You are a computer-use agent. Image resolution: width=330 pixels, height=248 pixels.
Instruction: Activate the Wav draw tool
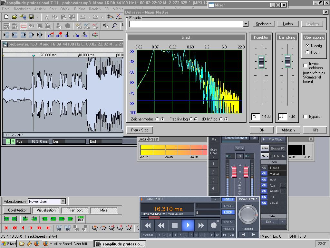coord(95,26)
